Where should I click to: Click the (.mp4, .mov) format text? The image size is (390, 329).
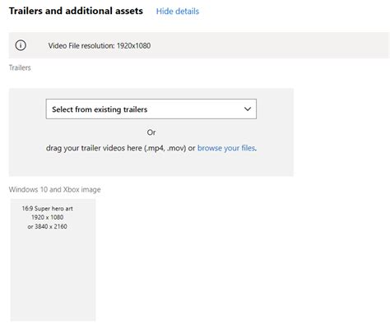(165, 148)
